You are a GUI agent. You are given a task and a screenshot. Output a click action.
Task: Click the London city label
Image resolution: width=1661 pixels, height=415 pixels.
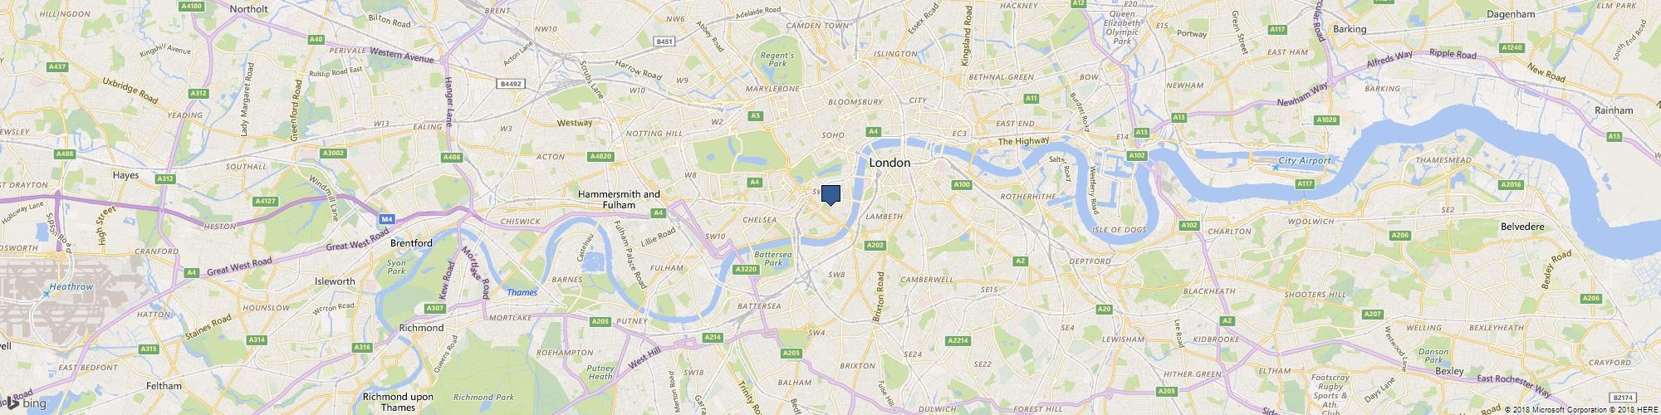click(889, 164)
